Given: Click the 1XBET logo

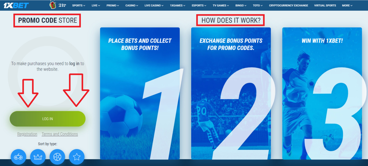Looking at the screenshot, I should 16,5.
